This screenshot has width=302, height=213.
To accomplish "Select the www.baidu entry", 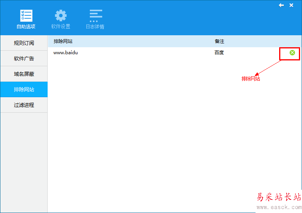I will coord(66,53).
